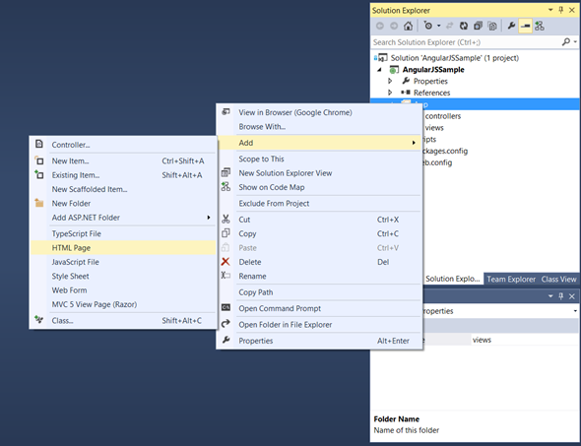This screenshot has width=581, height=446.
Task: Click the New Solution Explorer View icon
Action: click(x=226, y=172)
